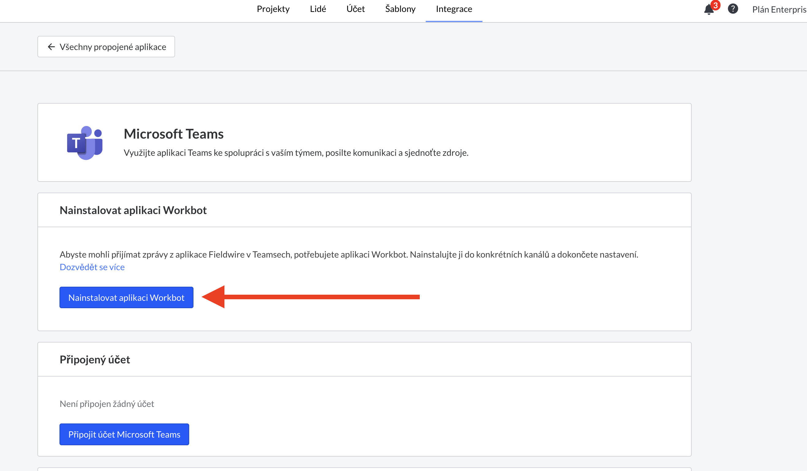This screenshot has width=807, height=471.
Task: Click the blue Nainstalovat aplikaci Workbot button
Action: (x=127, y=297)
